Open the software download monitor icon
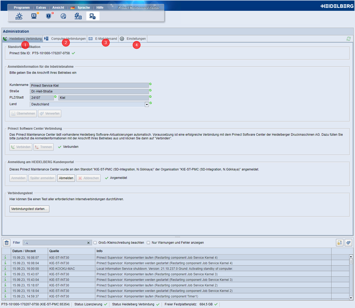The width and height of the screenshot is (355, 308). [x=34, y=16]
